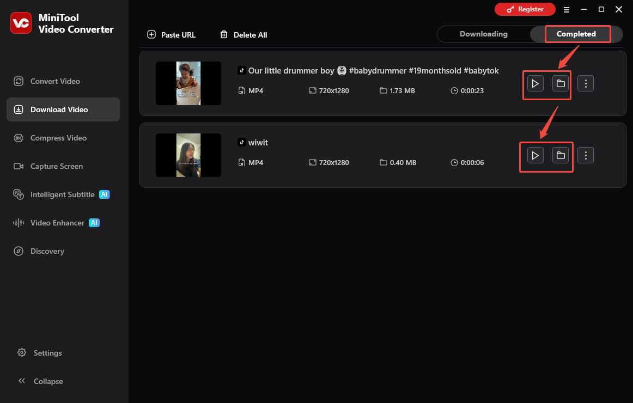Click the '0:00:23' duration value
Viewport: 633px width, 403px height.
[x=472, y=91]
